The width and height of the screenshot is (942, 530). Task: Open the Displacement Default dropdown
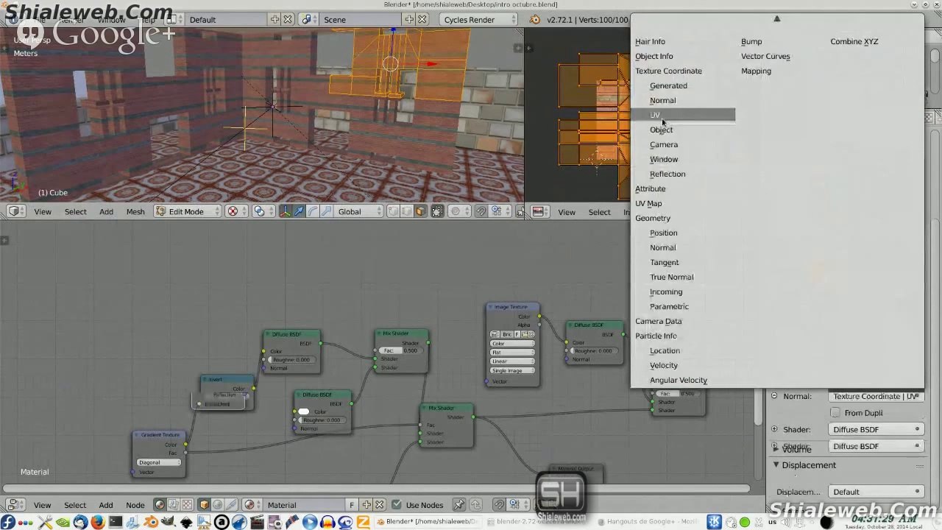coord(876,492)
